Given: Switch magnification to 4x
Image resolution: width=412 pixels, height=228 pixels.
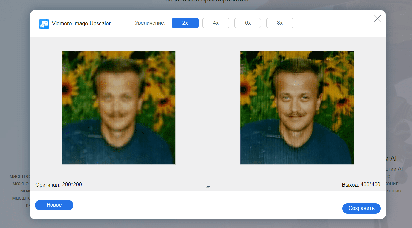Looking at the screenshot, I should pos(216,23).
